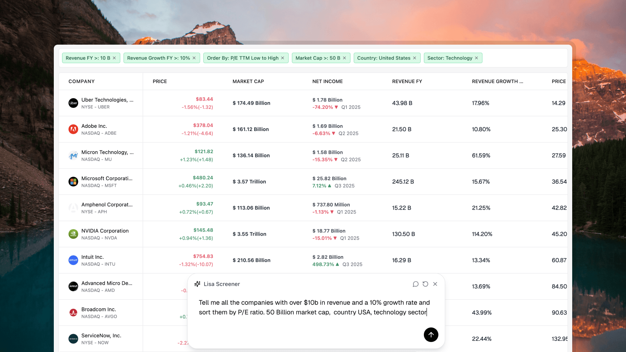The height and width of the screenshot is (352, 626).
Task: Close the Lisa Screener panel
Action: pyautogui.click(x=435, y=284)
